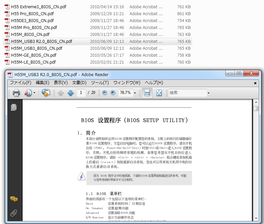264x224 pixels.
Task: Expand the collaborate icon dropdown arrow
Action: tap(34, 93)
